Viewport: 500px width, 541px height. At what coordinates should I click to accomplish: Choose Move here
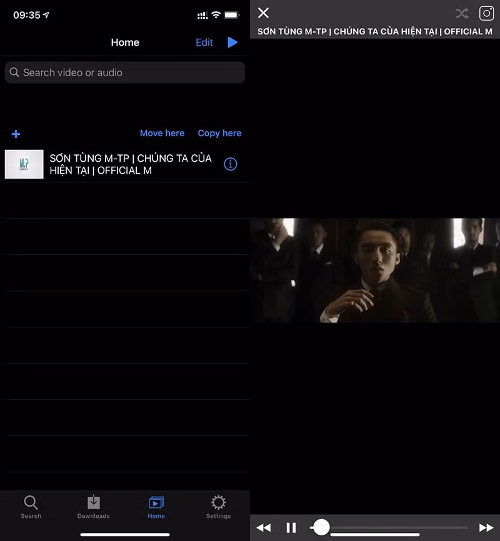[162, 133]
